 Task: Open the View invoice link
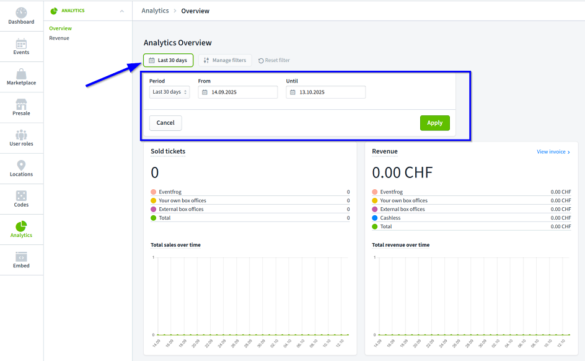(553, 152)
